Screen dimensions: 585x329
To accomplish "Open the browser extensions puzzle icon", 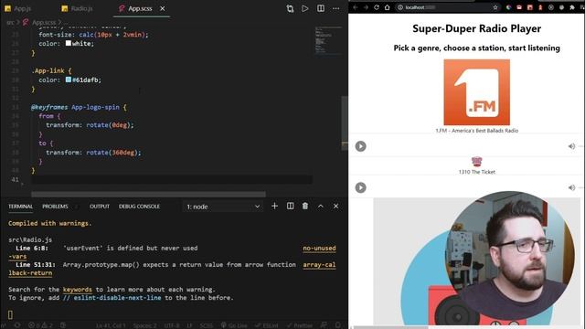I will 572,7.
